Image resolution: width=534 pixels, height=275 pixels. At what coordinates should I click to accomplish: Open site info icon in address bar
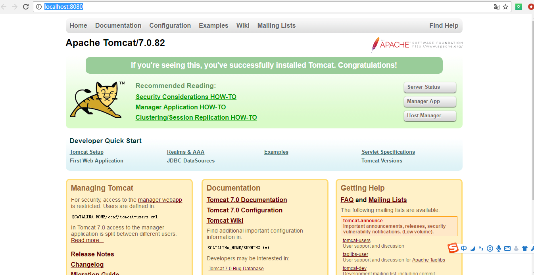click(39, 7)
